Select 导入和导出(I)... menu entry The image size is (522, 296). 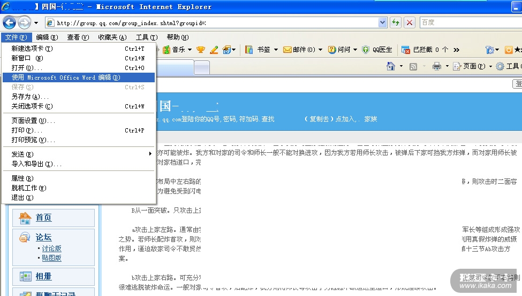click(79, 164)
